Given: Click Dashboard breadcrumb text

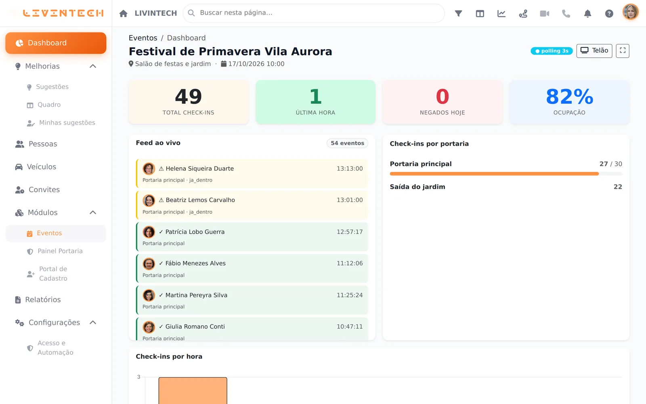Looking at the screenshot, I should click(x=186, y=38).
